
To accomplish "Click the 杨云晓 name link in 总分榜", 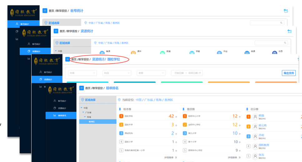I will (263, 125).
